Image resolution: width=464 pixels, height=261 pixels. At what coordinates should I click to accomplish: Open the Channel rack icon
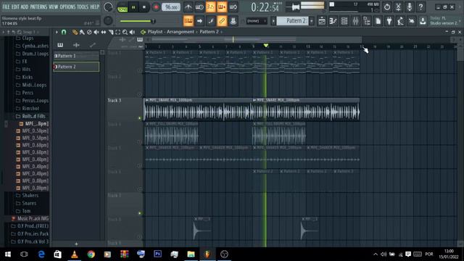tap(344, 21)
